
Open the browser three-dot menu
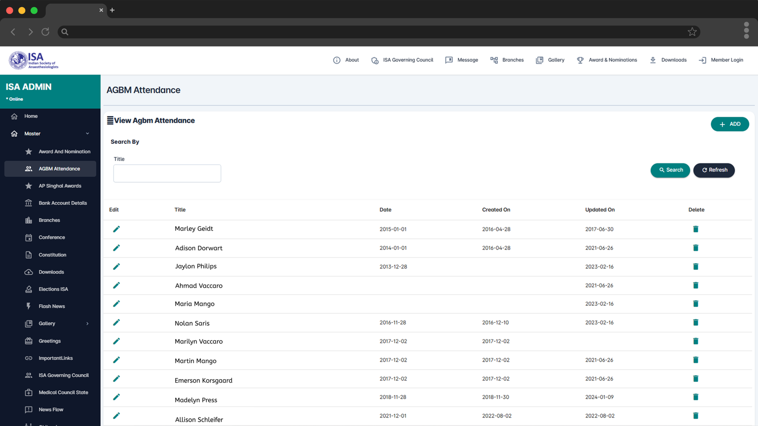pos(746,30)
